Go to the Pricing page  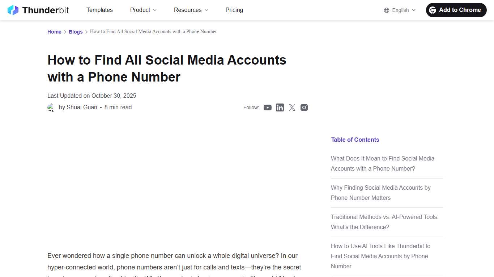(x=234, y=10)
